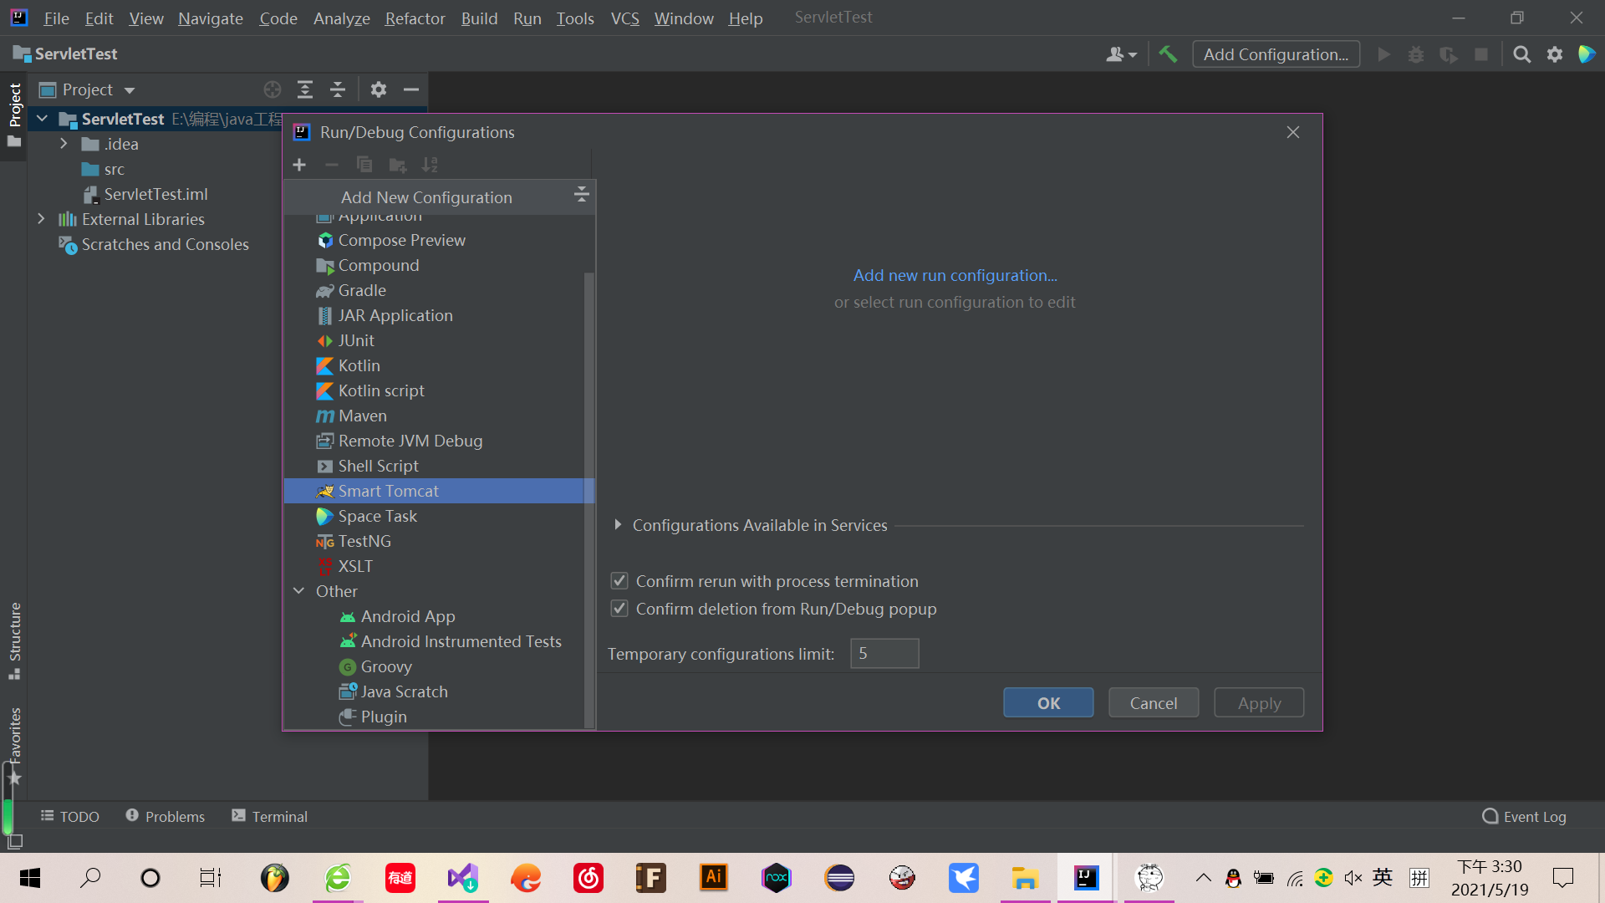Click the collapse all icon in Project panel

[x=337, y=89]
